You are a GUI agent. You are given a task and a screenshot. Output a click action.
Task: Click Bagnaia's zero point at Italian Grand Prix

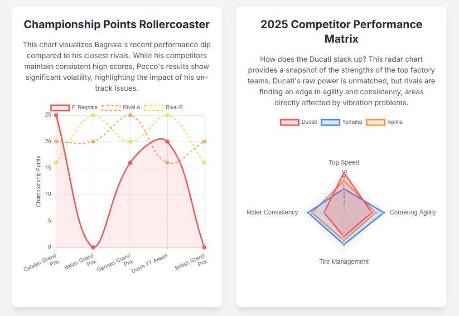coord(93,247)
